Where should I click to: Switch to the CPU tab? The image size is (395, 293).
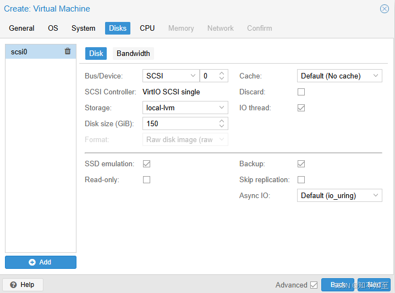pyautogui.click(x=147, y=28)
